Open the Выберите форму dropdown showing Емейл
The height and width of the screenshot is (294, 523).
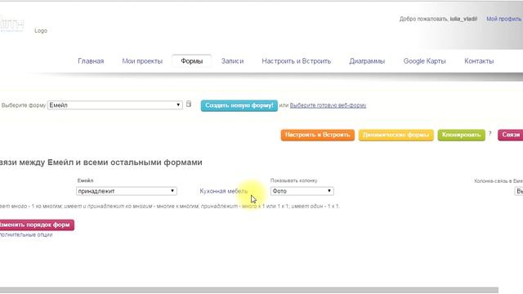point(115,105)
